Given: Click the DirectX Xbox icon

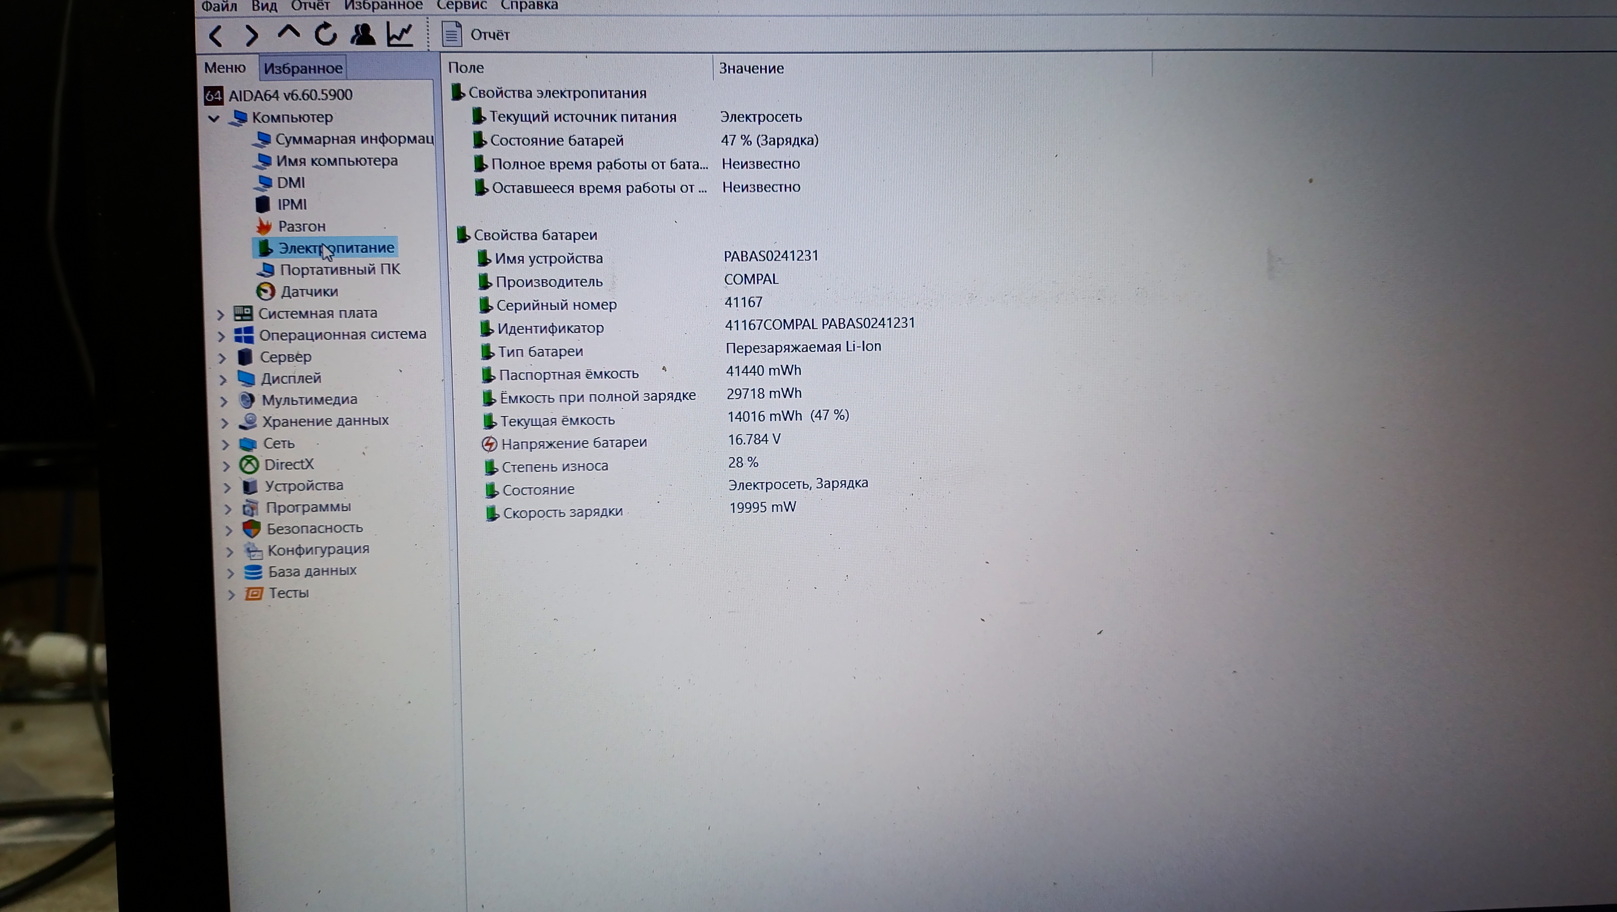Looking at the screenshot, I should (x=249, y=465).
